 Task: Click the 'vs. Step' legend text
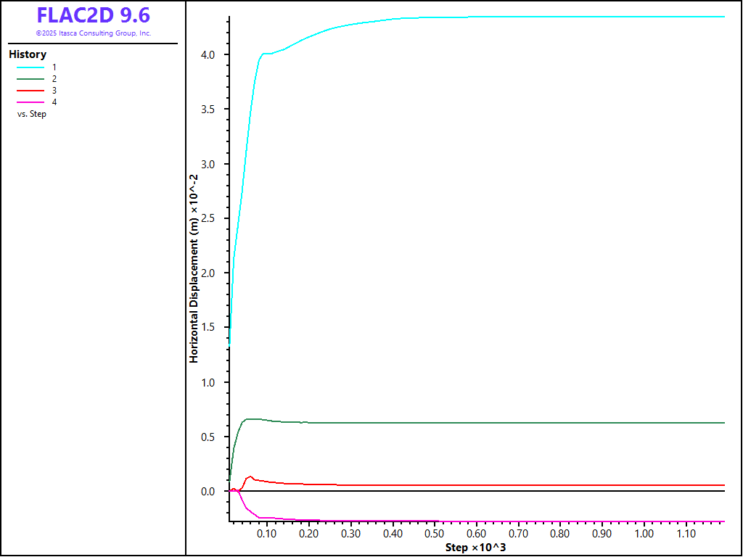tap(32, 114)
